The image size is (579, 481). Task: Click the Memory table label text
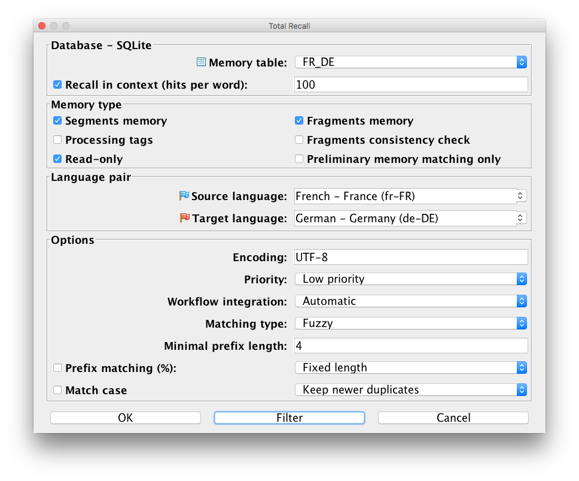248,62
